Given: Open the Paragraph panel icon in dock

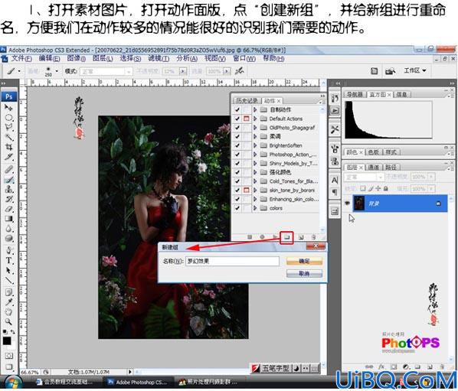Looking at the screenshot, I should click(335, 192).
